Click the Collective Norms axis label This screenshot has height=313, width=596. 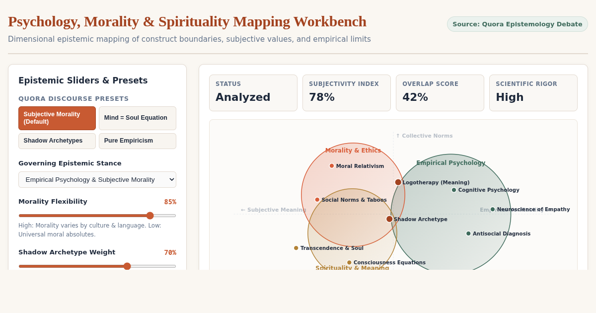coord(424,136)
